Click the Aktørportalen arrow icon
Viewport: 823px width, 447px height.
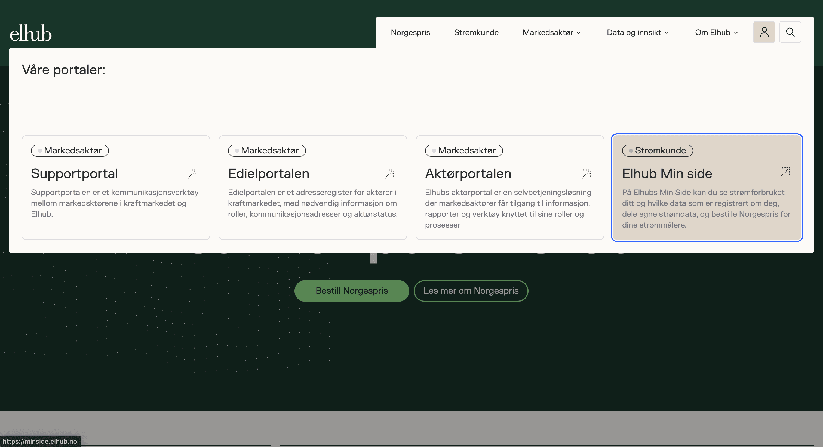[586, 174]
